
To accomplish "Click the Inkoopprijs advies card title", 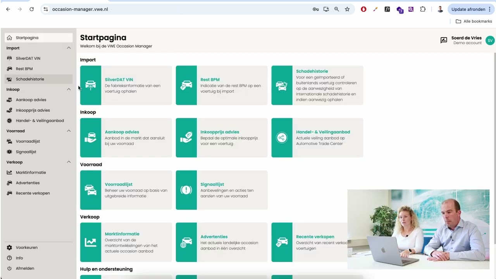I will click(220, 132).
